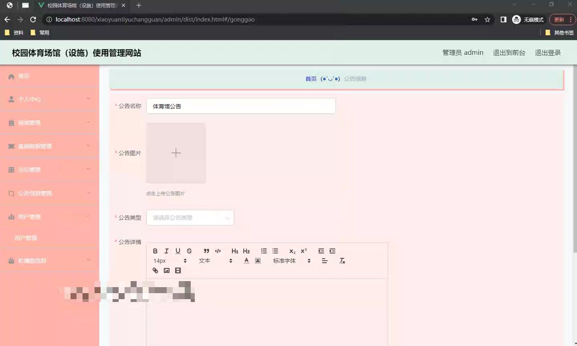Image resolution: width=577 pixels, height=346 pixels.
Task: Click the 无痕模式 incognito indicator
Action: click(528, 20)
